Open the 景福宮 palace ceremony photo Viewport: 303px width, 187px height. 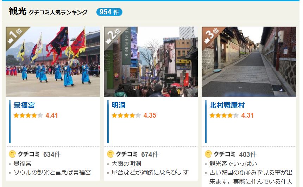53,62
